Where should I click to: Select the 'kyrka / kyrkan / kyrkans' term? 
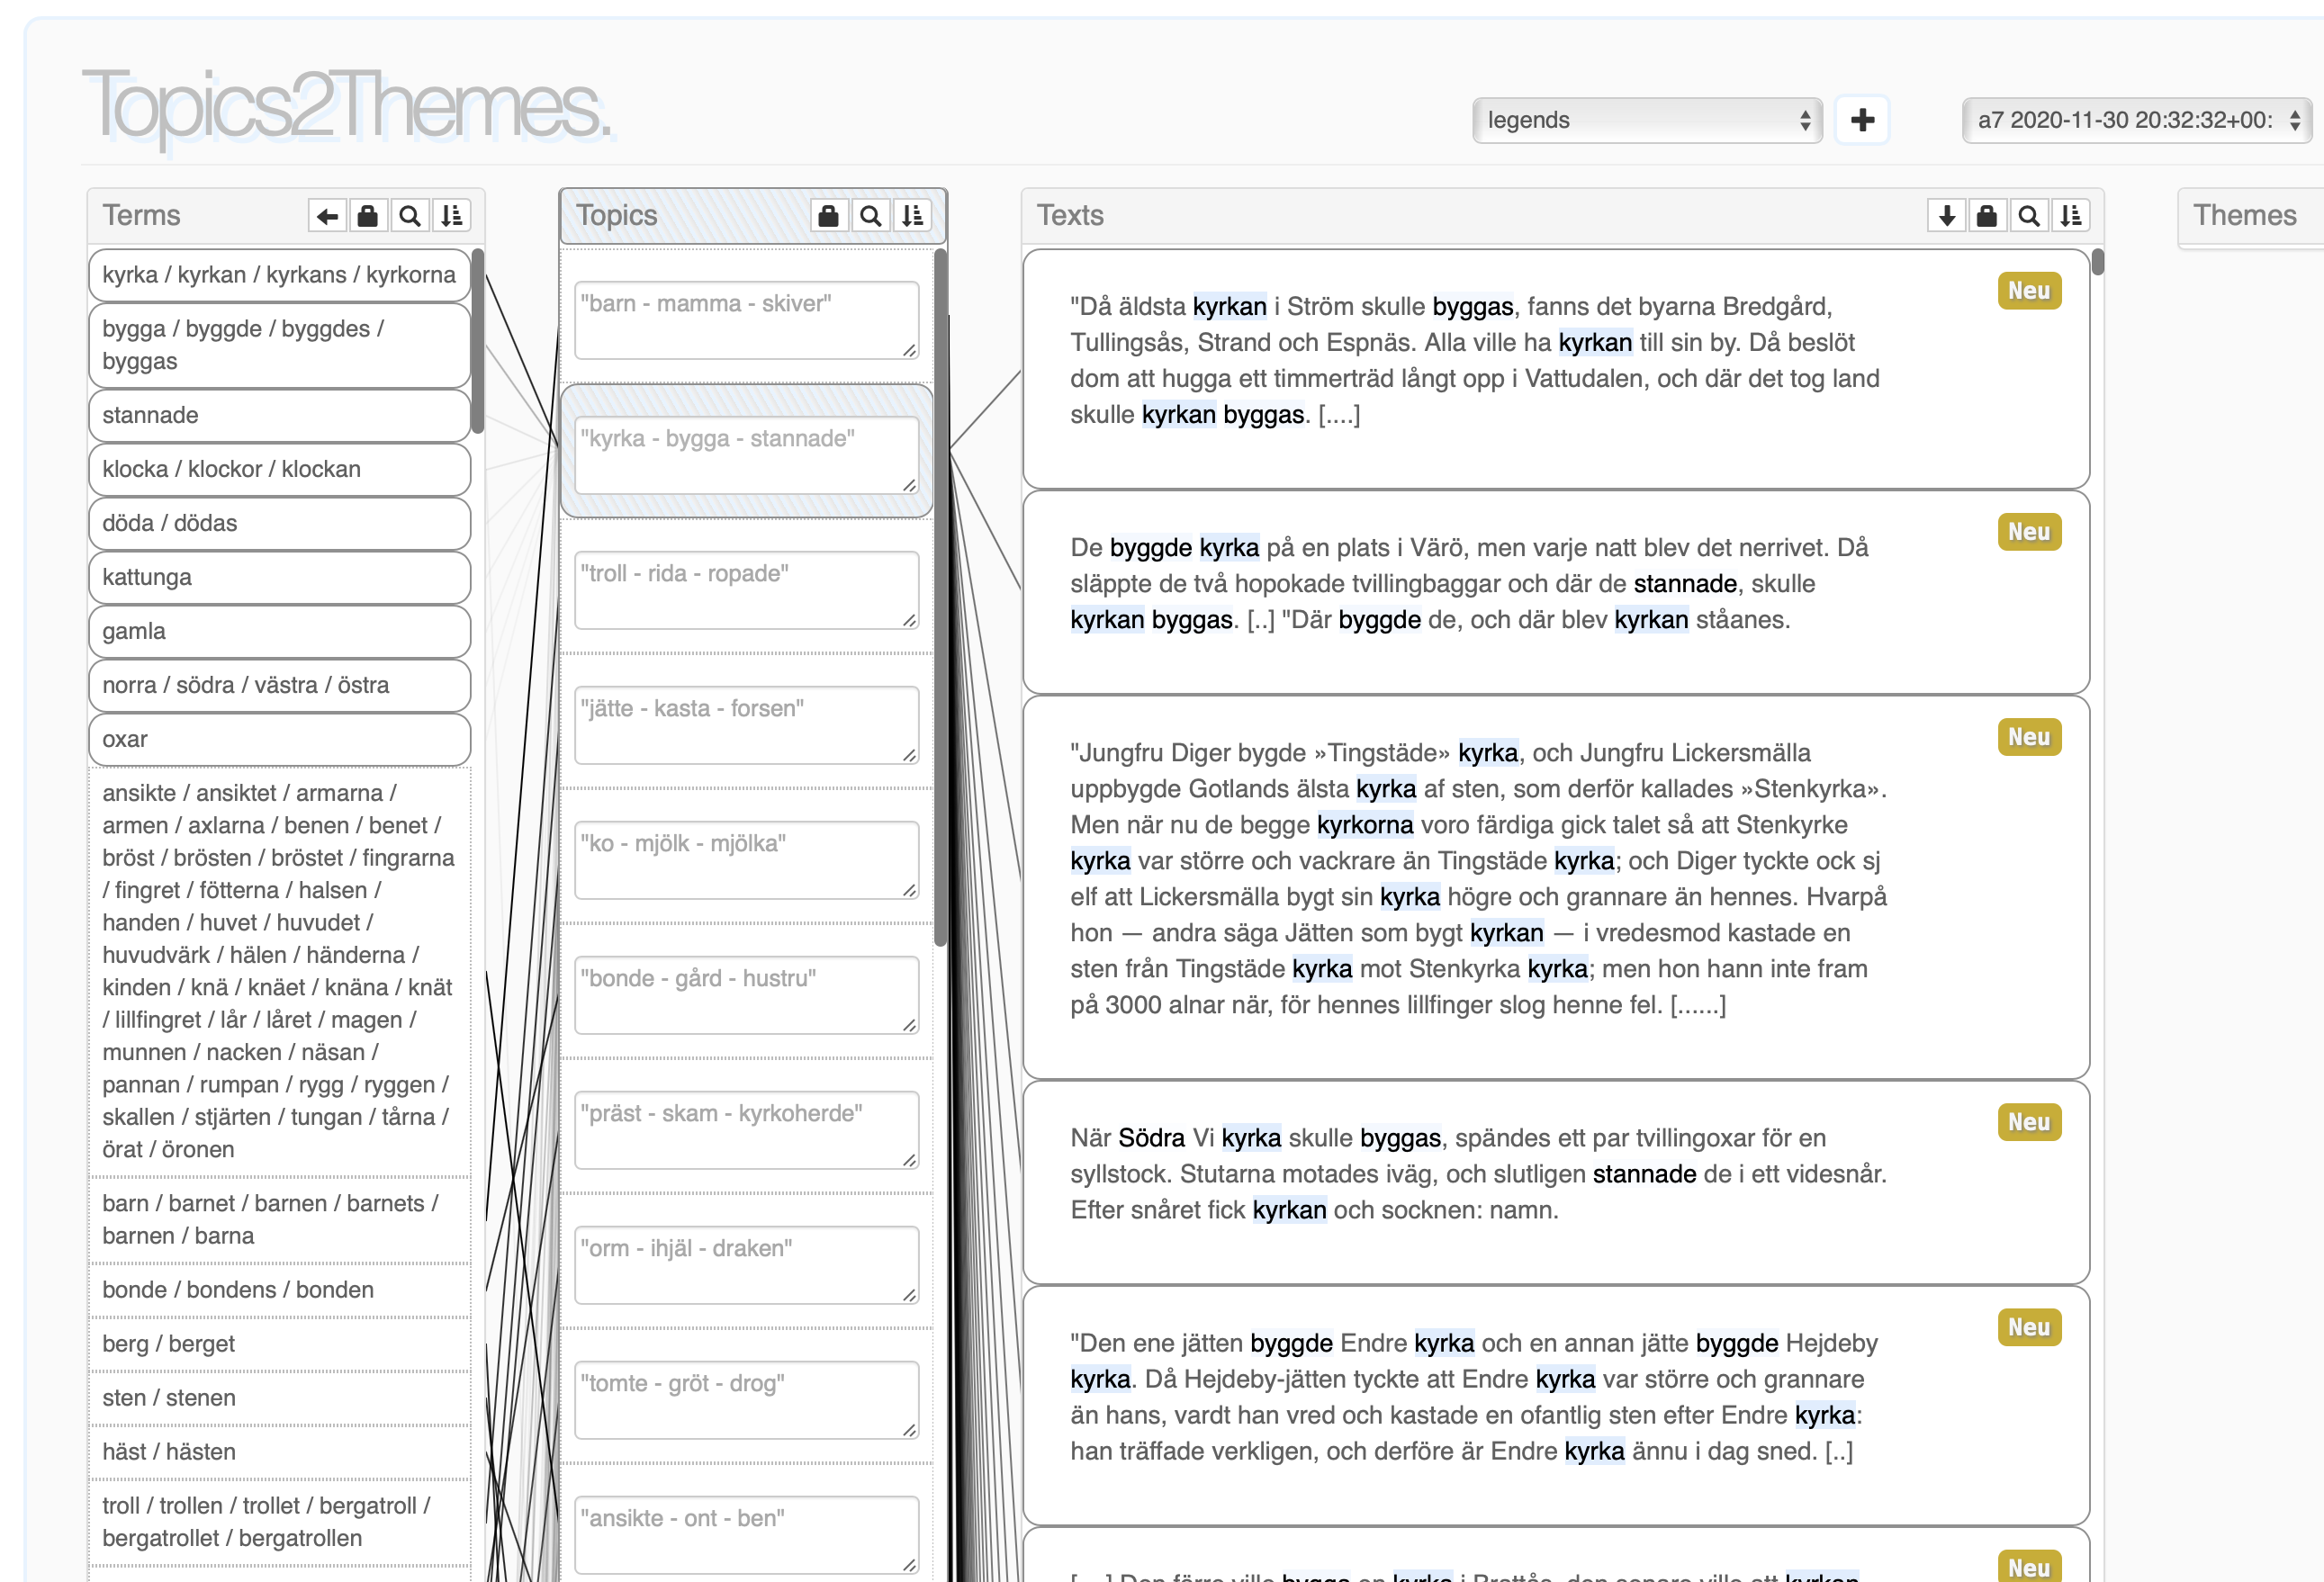tap(279, 275)
